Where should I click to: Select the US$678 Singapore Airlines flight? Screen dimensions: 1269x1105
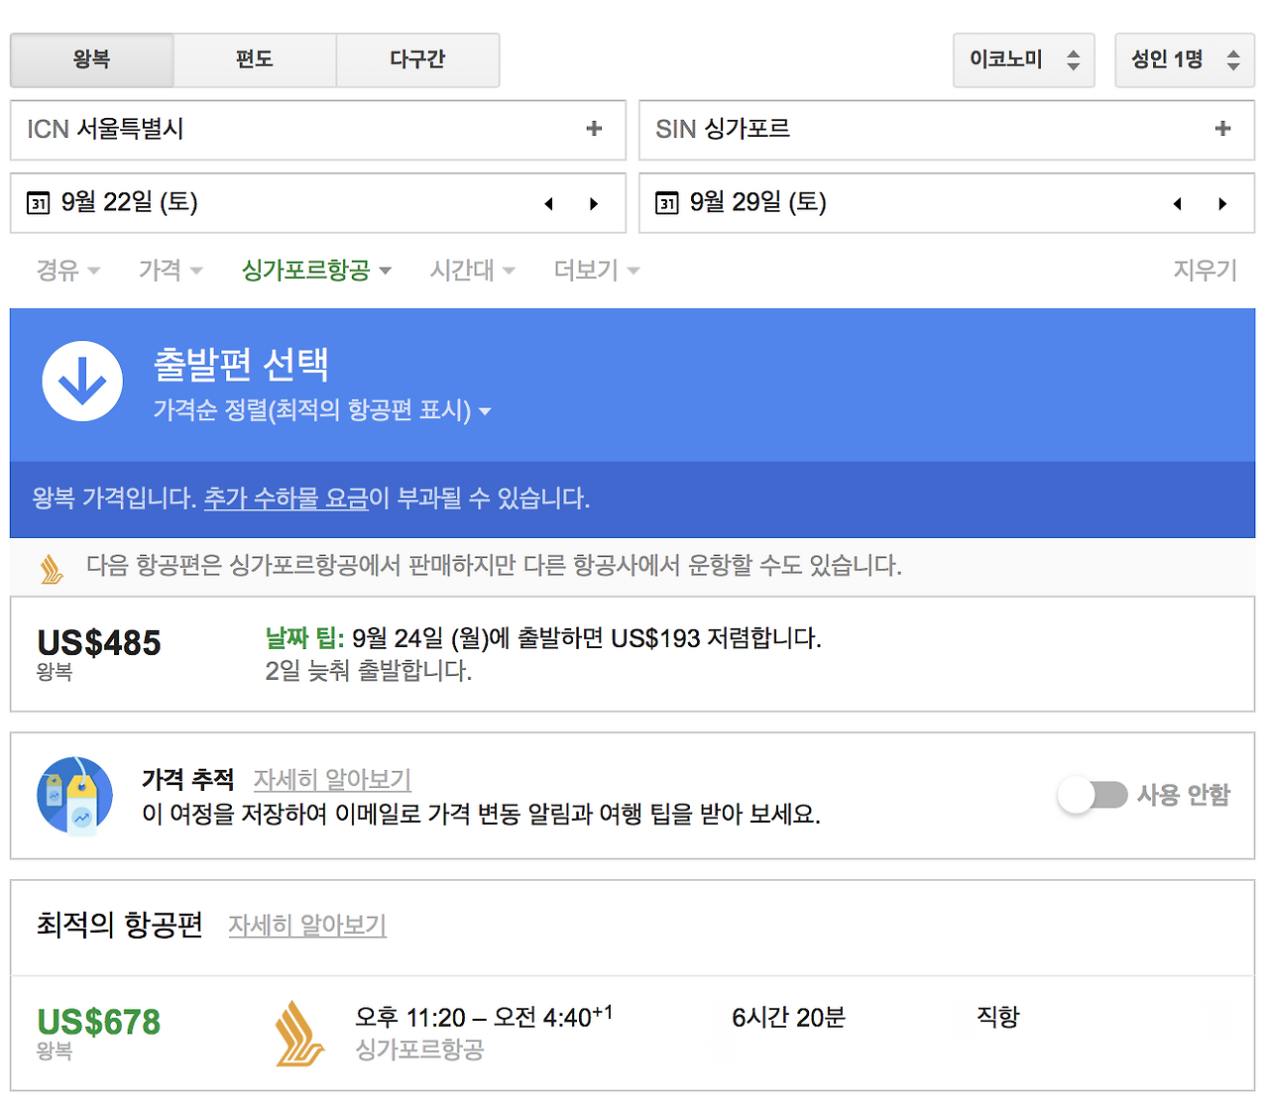click(x=633, y=1034)
